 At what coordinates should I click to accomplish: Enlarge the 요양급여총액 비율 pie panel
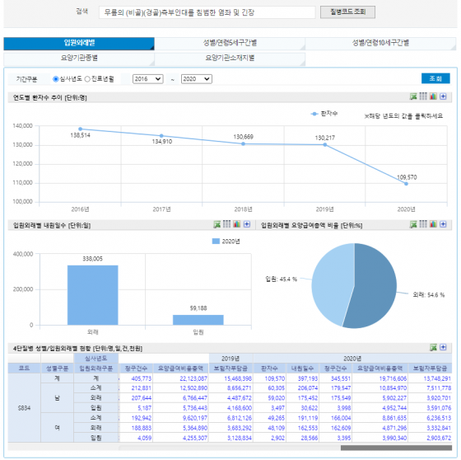tap(443, 224)
